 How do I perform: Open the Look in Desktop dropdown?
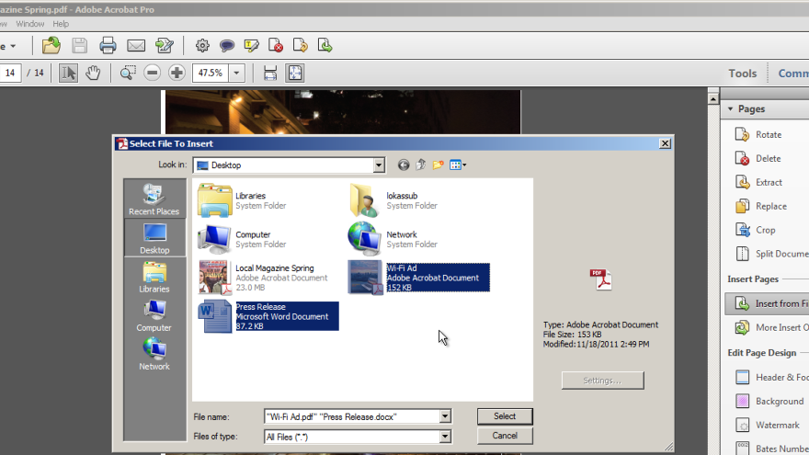[x=379, y=165]
